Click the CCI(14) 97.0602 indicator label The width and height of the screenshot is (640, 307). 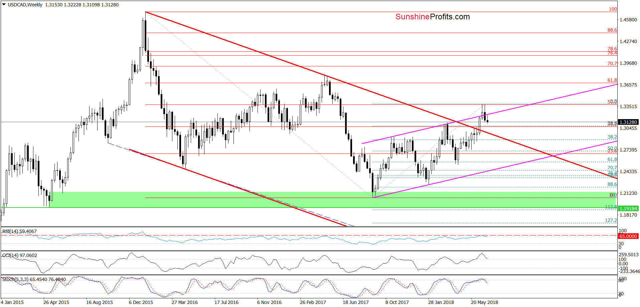(x=20, y=255)
